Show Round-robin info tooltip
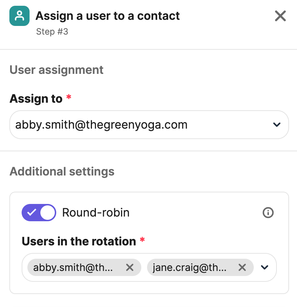This screenshot has height=307, width=297. [x=268, y=213]
